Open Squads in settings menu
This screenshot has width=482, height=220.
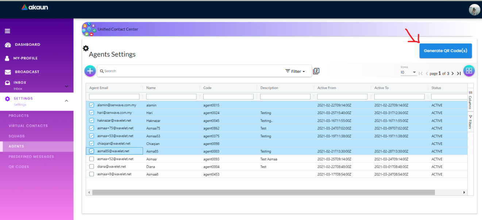(17, 136)
